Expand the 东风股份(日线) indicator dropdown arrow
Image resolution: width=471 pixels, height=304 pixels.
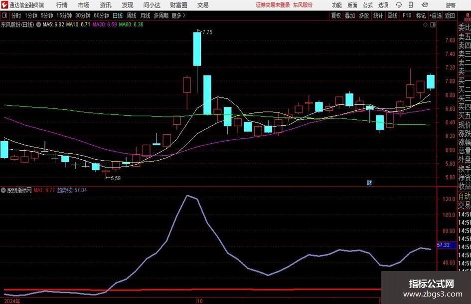click(38, 24)
